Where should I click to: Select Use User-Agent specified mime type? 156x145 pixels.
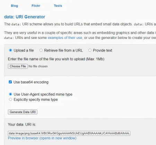click(10, 94)
